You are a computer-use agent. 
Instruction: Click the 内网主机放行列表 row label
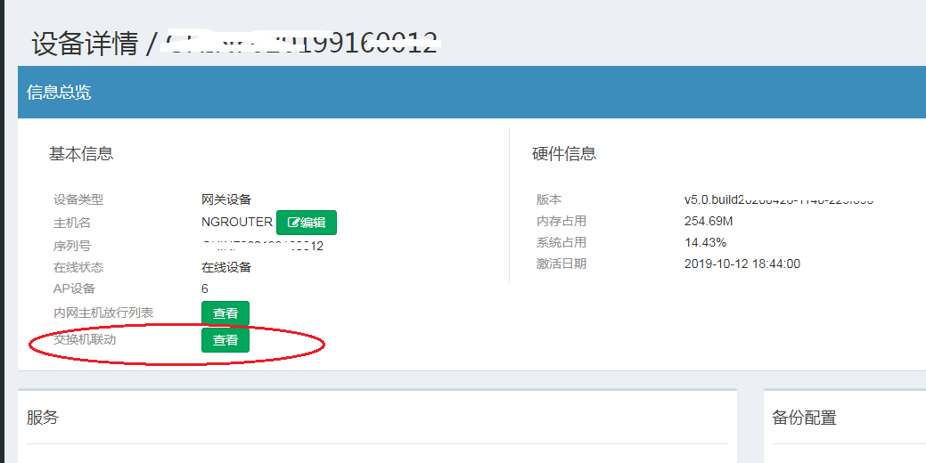103,313
